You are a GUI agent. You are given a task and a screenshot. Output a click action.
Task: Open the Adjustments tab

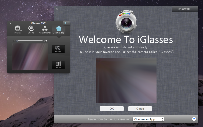[45, 29]
